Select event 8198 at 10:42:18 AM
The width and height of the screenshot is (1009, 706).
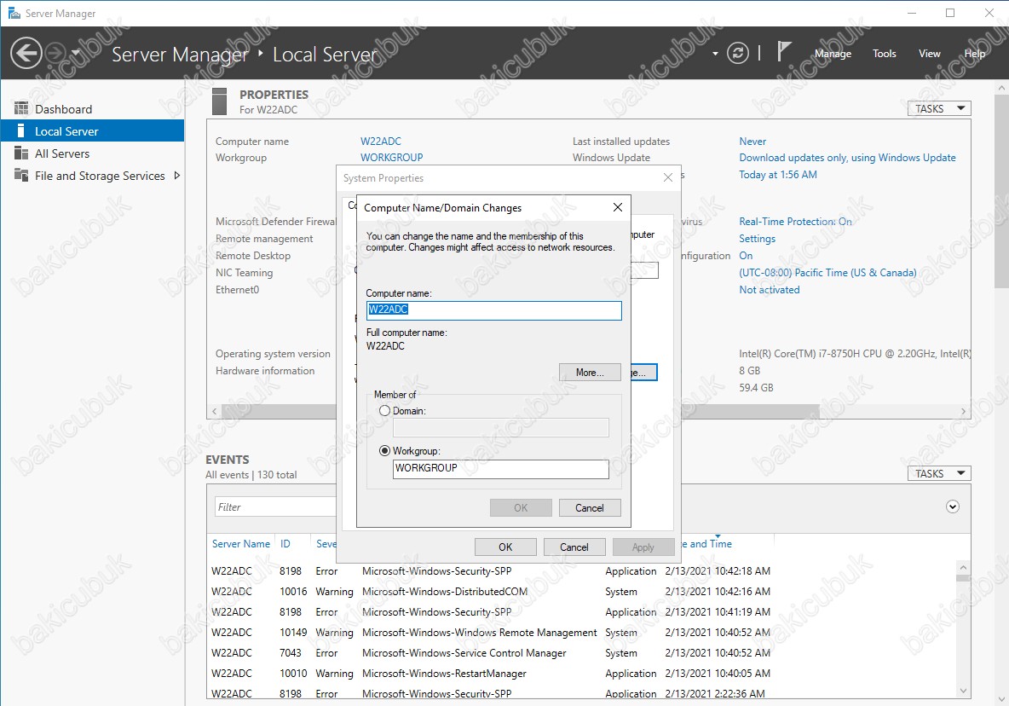[x=582, y=570]
